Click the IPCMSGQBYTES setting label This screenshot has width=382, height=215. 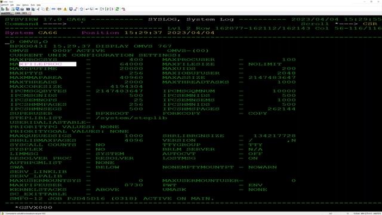[38, 91]
